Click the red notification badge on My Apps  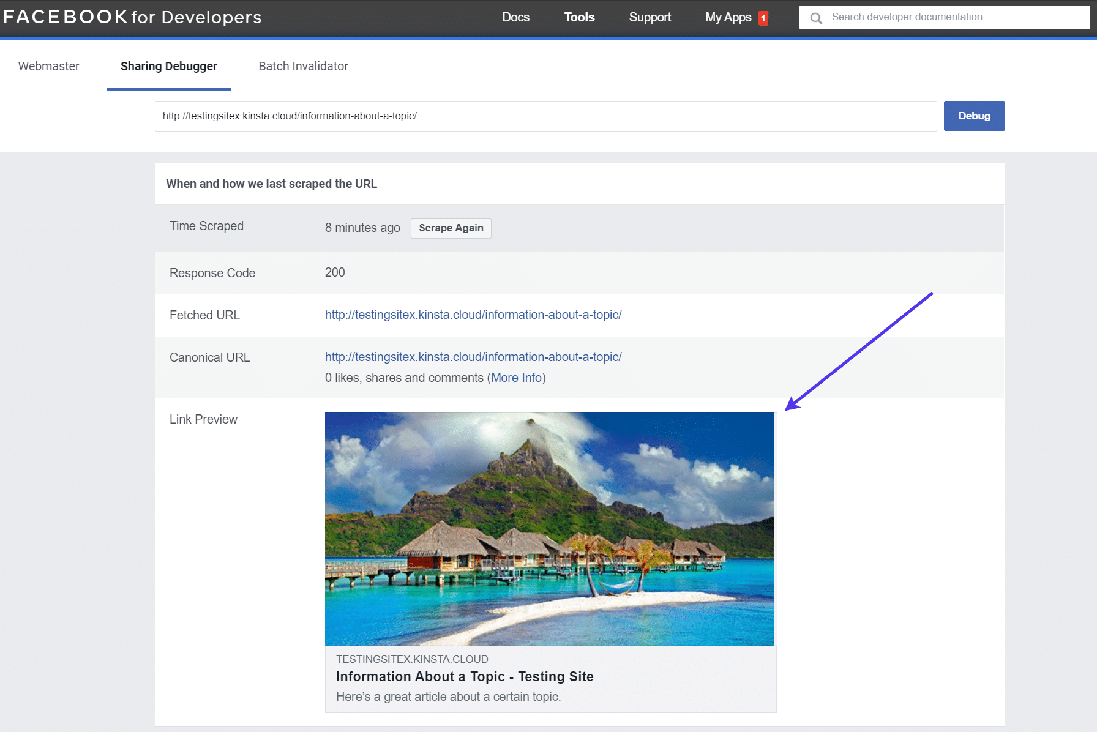763,18
